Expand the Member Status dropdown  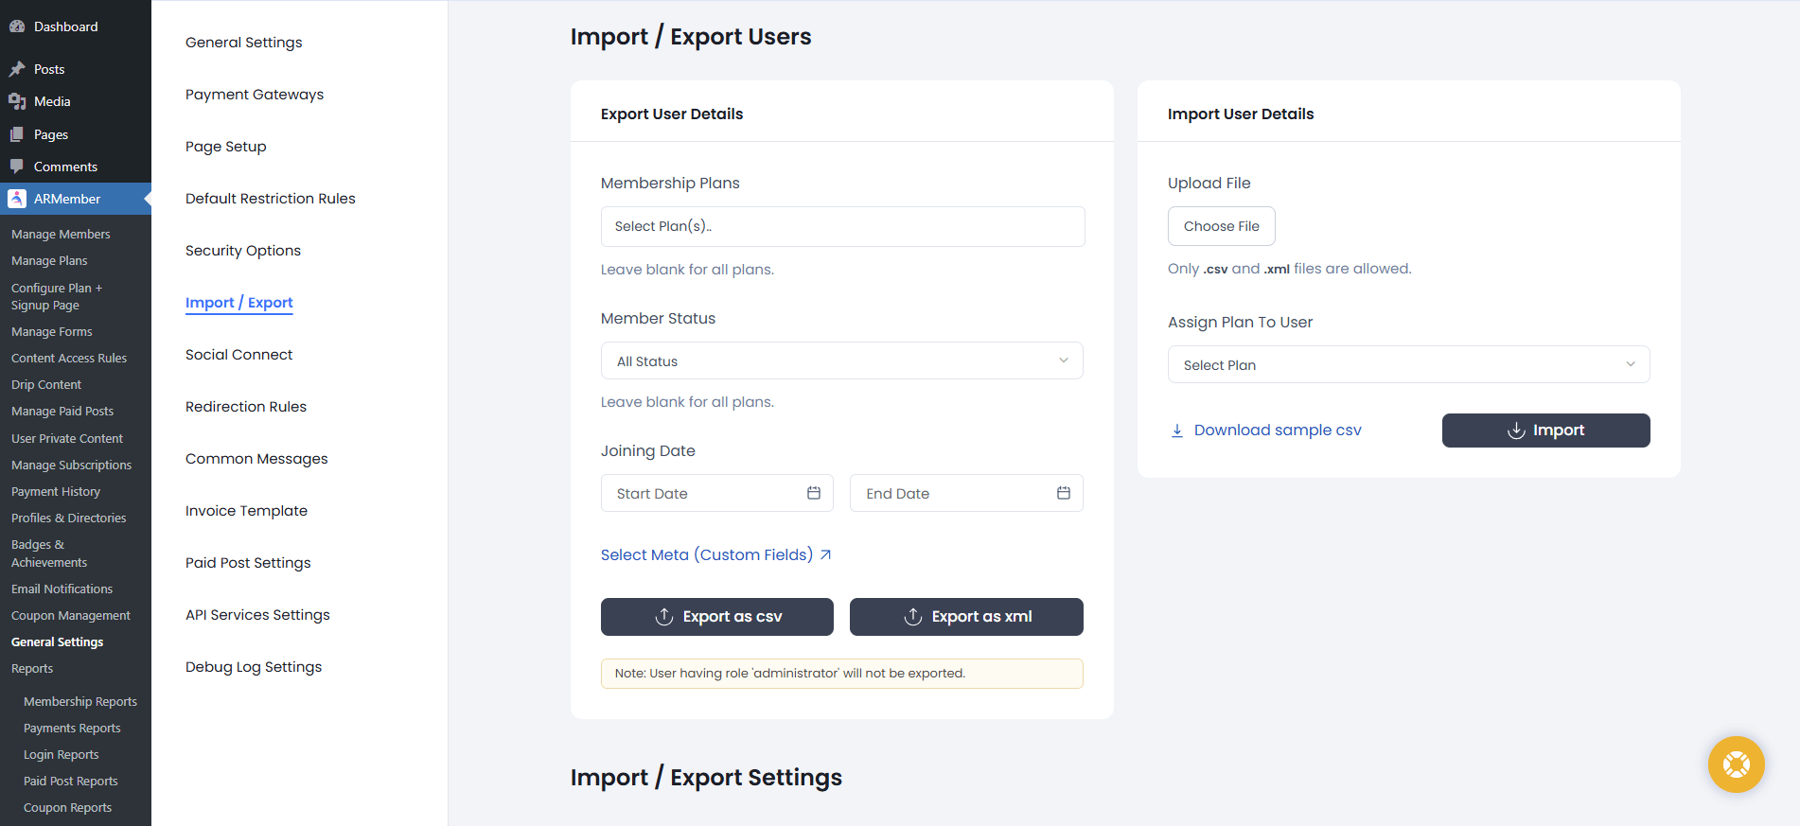pyautogui.click(x=841, y=360)
